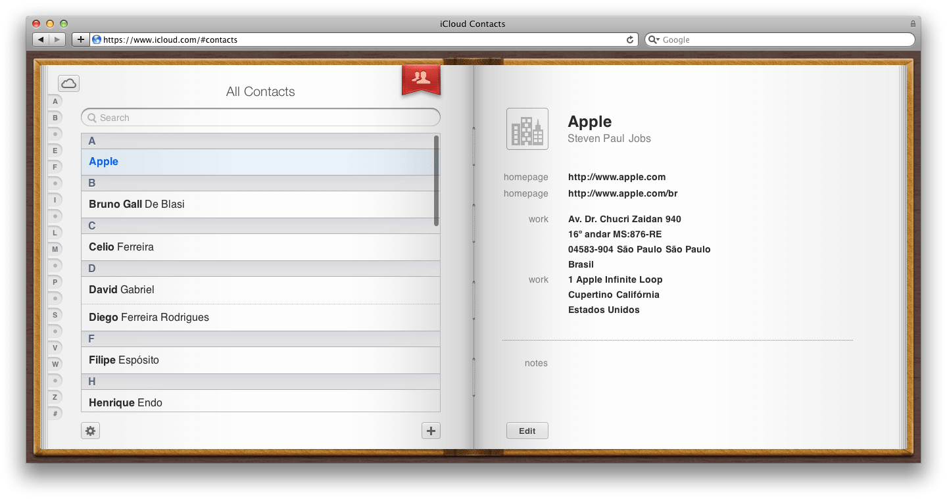Screen dimensions: 947x499
Task: Click the contacts Search field
Action: (260, 118)
